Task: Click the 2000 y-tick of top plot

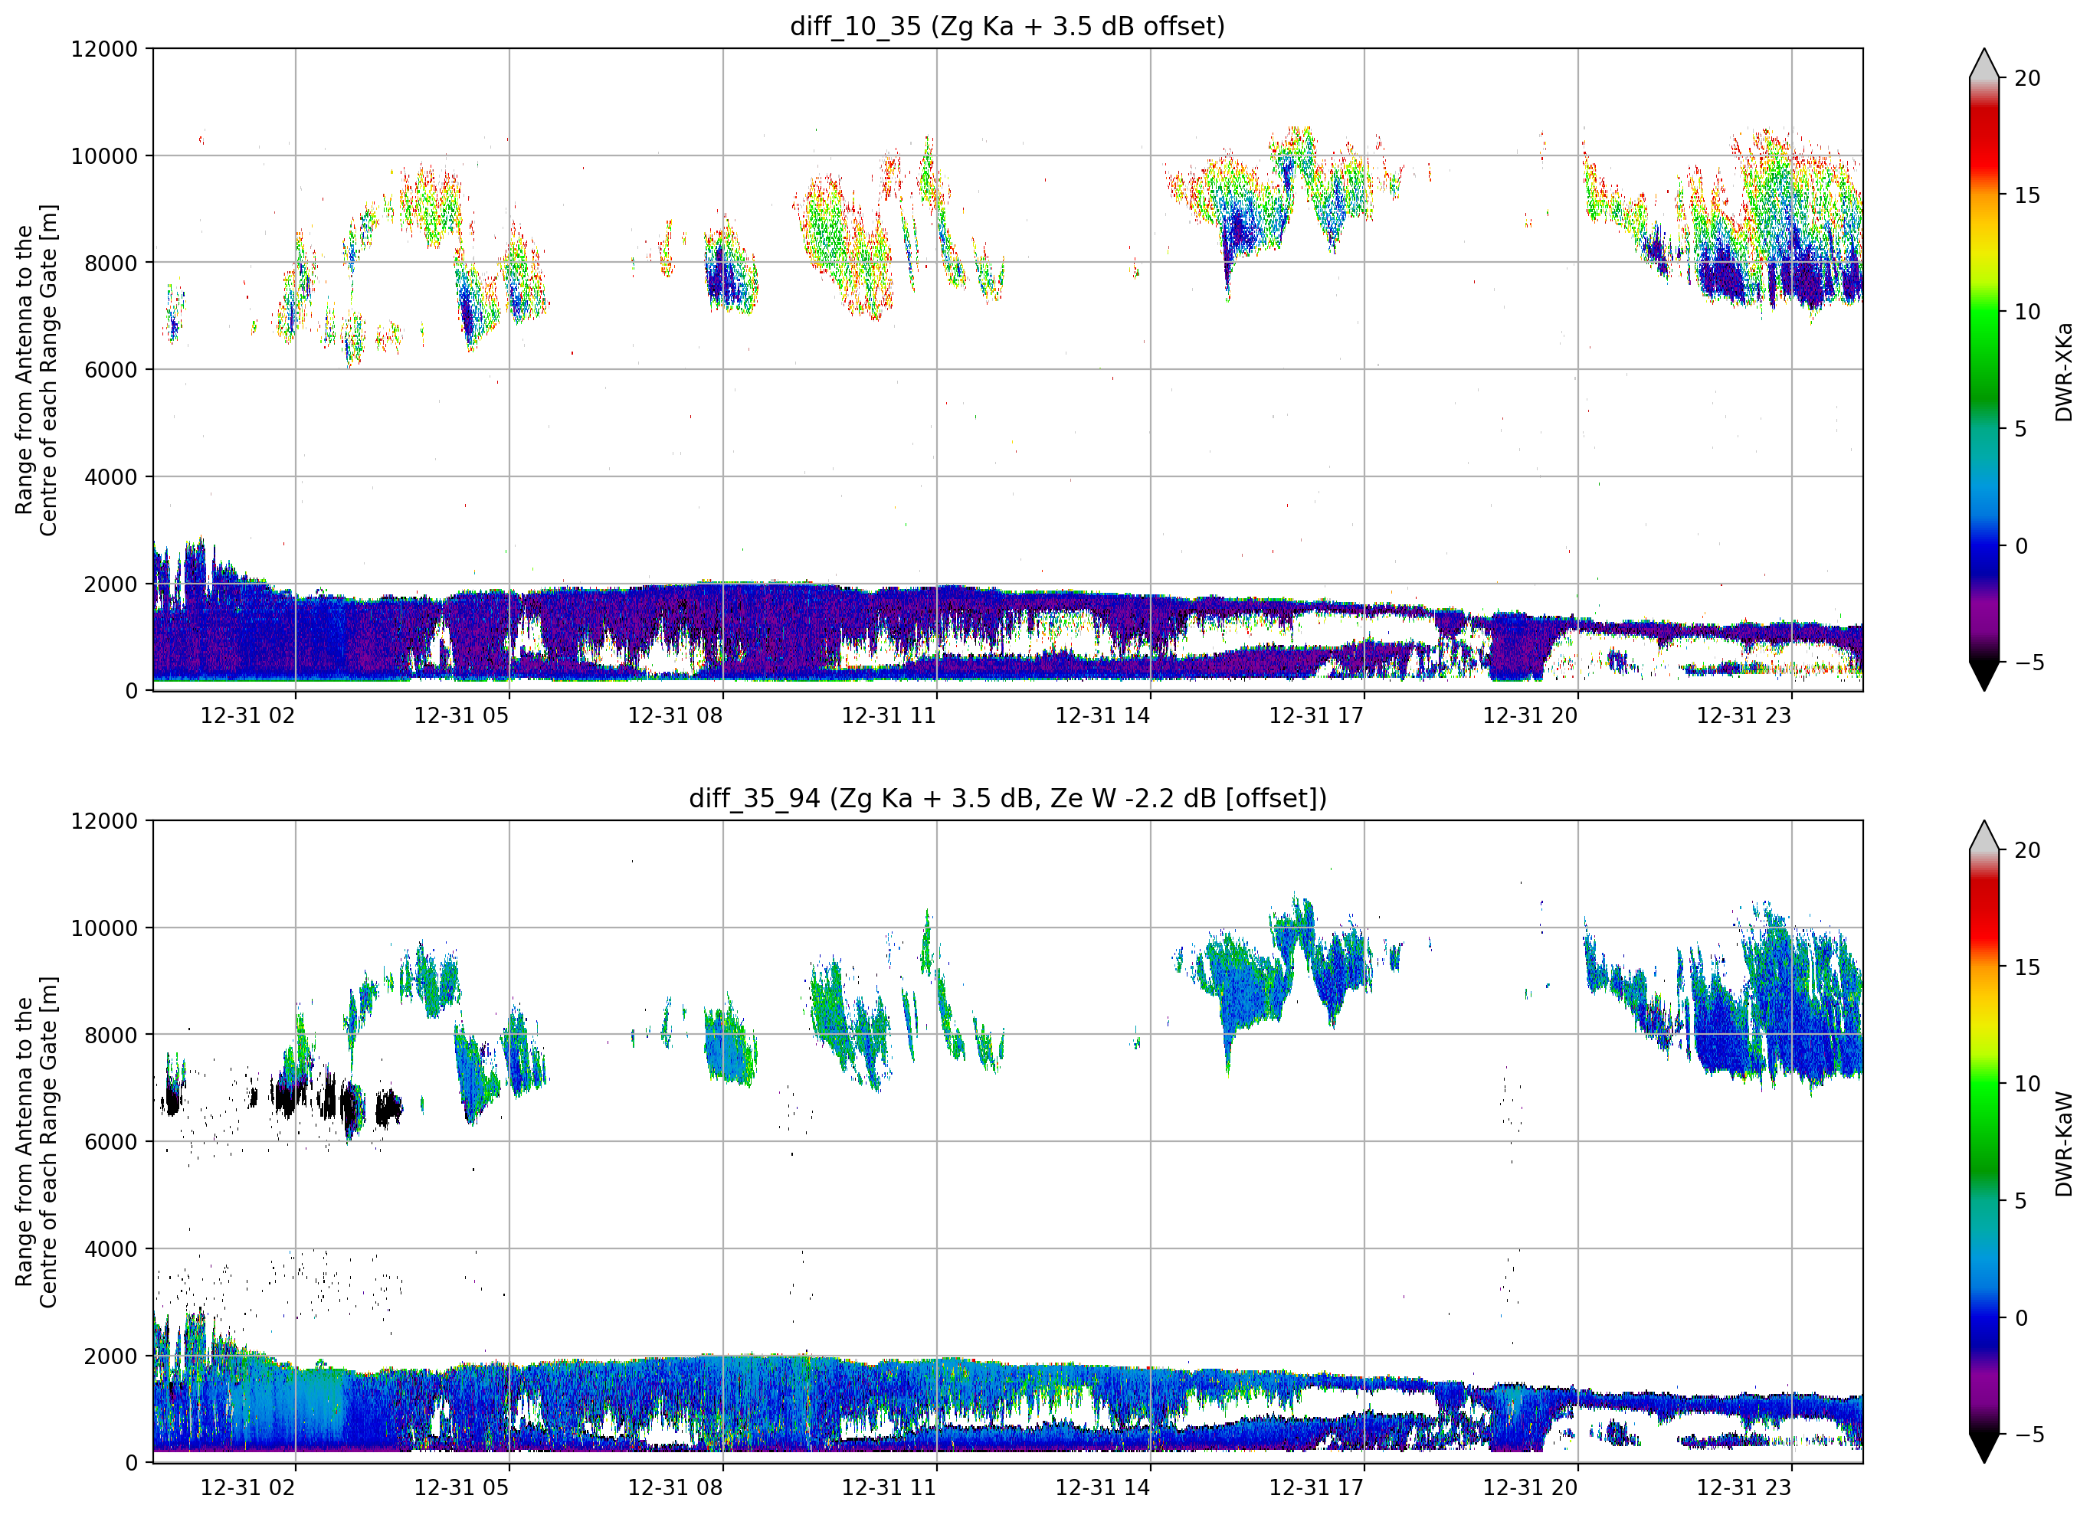Action: coord(110,584)
